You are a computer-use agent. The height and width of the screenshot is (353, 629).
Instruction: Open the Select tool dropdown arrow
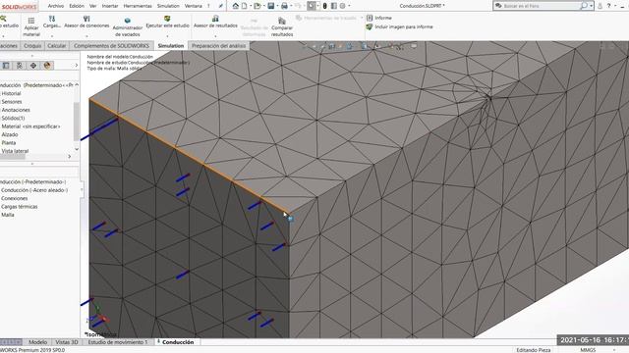(x=317, y=6)
